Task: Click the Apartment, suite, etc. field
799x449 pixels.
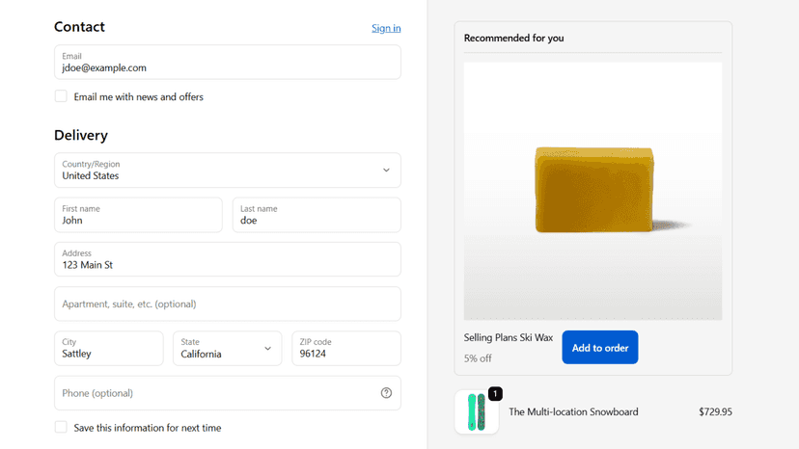Action: click(228, 304)
